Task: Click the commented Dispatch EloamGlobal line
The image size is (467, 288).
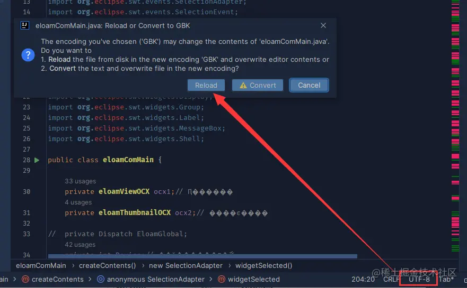Action: pos(118,234)
